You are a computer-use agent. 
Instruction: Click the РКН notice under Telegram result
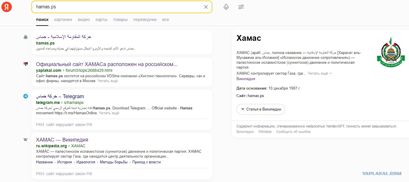[x=64, y=125]
